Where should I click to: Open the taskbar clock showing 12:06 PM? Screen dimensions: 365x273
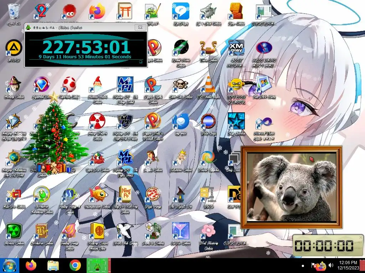pyautogui.click(x=348, y=265)
